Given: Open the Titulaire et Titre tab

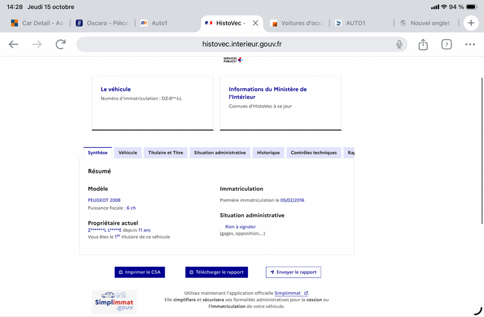Looking at the screenshot, I should pyautogui.click(x=165, y=153).
